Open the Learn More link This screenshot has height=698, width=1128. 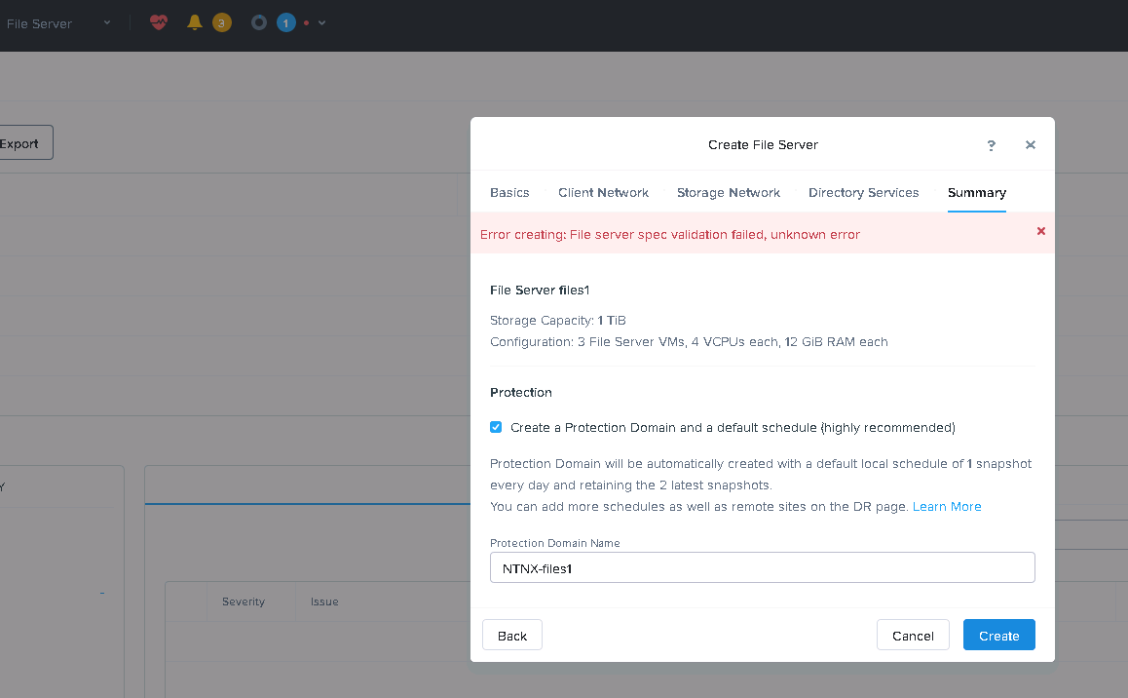(947, 507)
